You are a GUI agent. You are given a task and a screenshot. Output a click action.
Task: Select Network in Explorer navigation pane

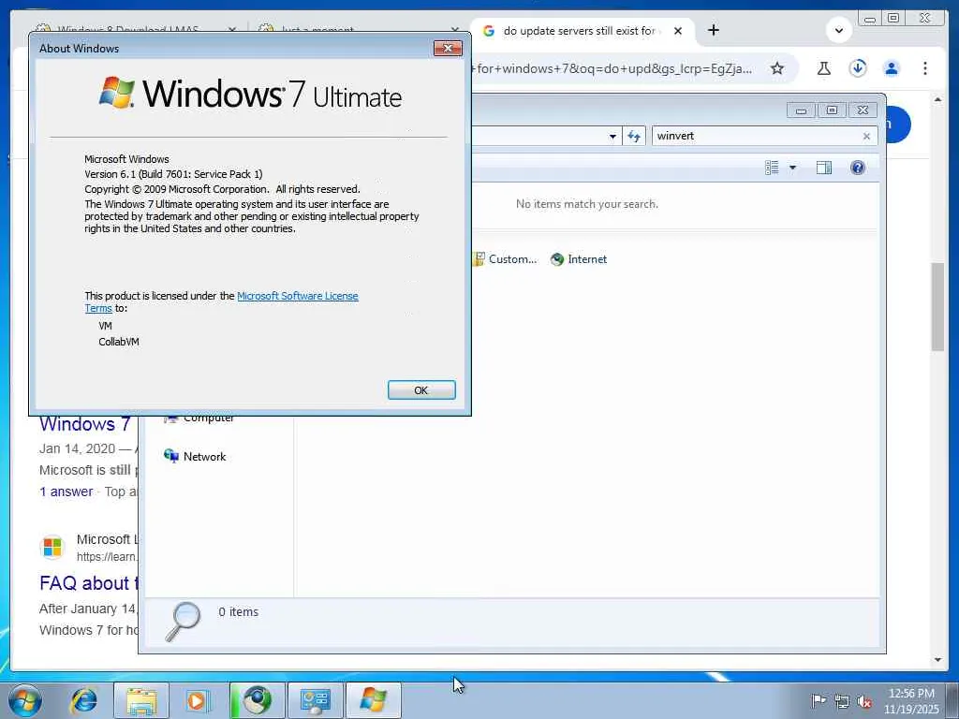195,456
